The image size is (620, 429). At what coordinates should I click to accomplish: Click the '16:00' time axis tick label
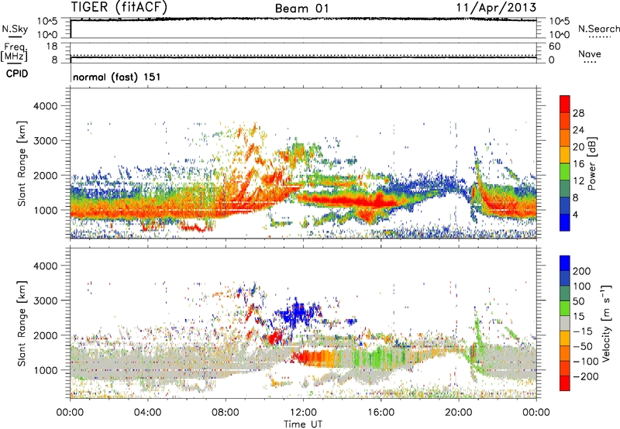[x=381, y=413]
